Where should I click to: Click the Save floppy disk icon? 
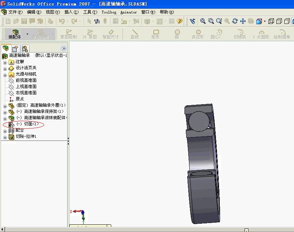pos(24,21)
